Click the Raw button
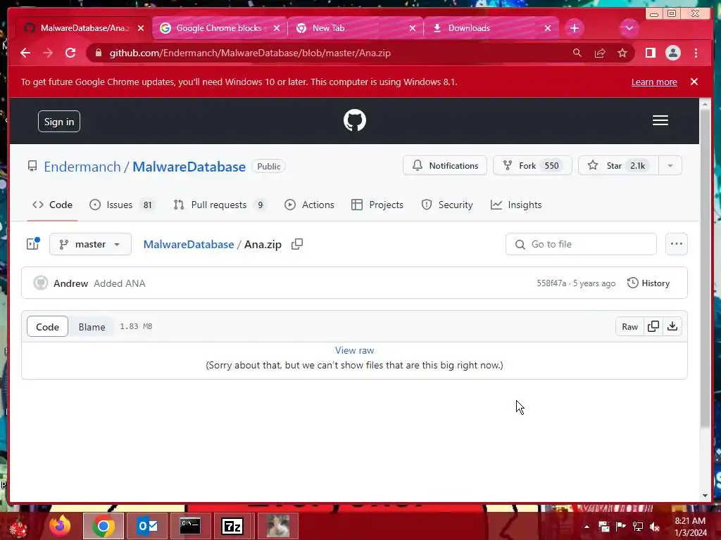 point(629,326)
